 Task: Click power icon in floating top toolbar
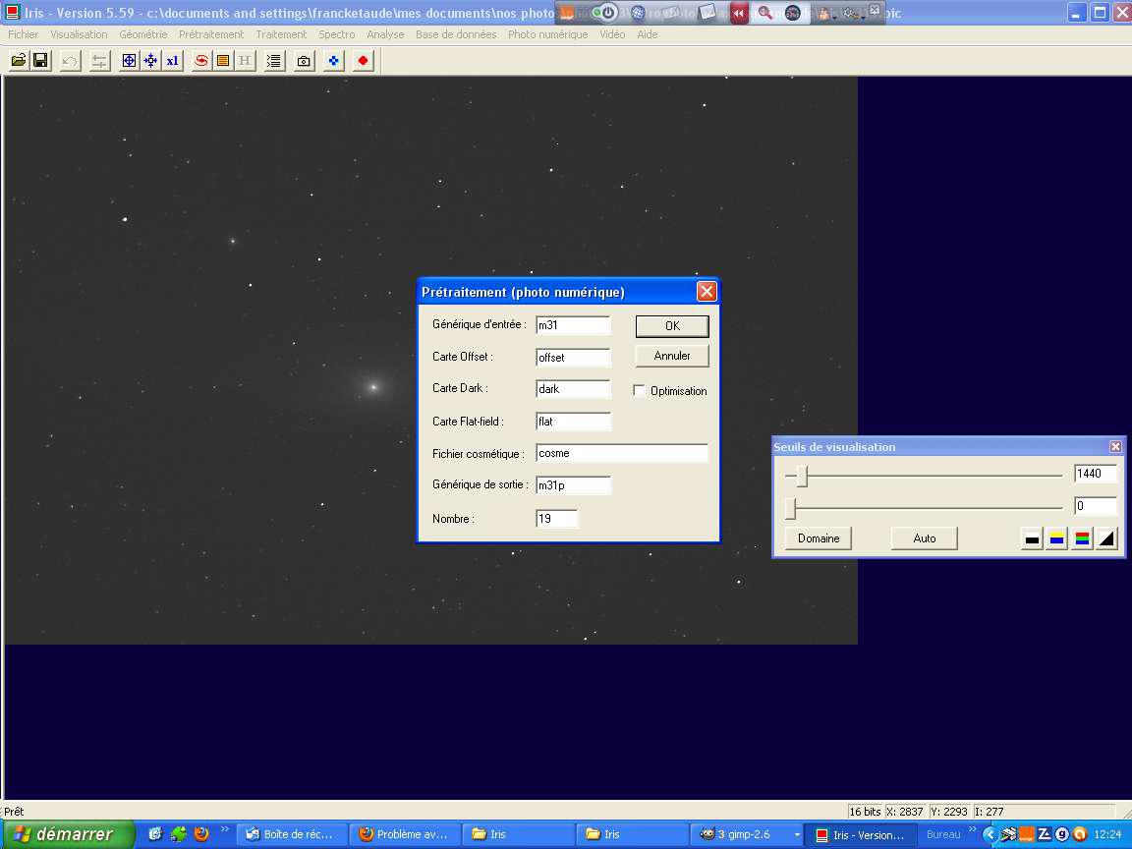click(608, 12)
